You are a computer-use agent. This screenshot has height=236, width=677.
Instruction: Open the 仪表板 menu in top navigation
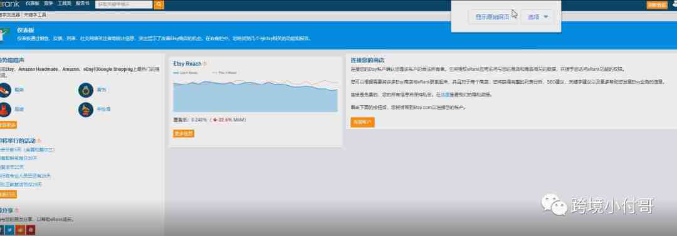click(x=33, y=4)
